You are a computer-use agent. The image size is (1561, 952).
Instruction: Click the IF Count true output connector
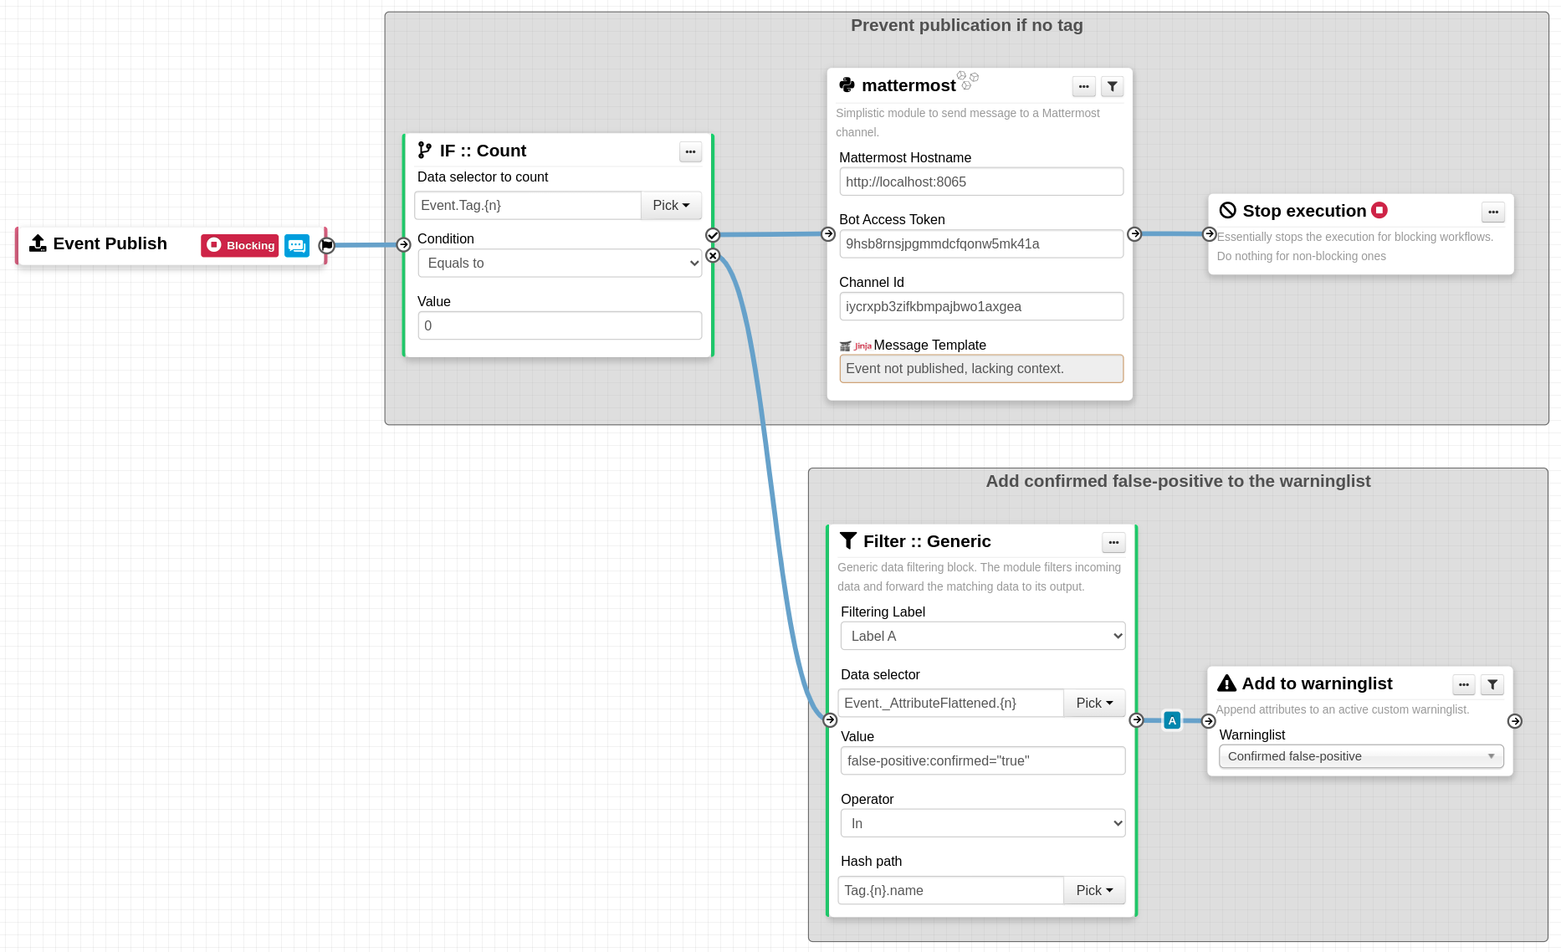click(713, 235)
